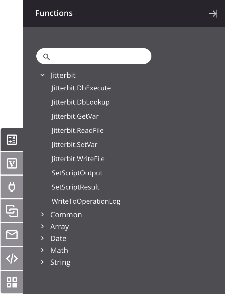Image resolution: width=225 pixels, height=294 pixels.
Task: Select the code script icon
Action: click(x=12, y=258)
